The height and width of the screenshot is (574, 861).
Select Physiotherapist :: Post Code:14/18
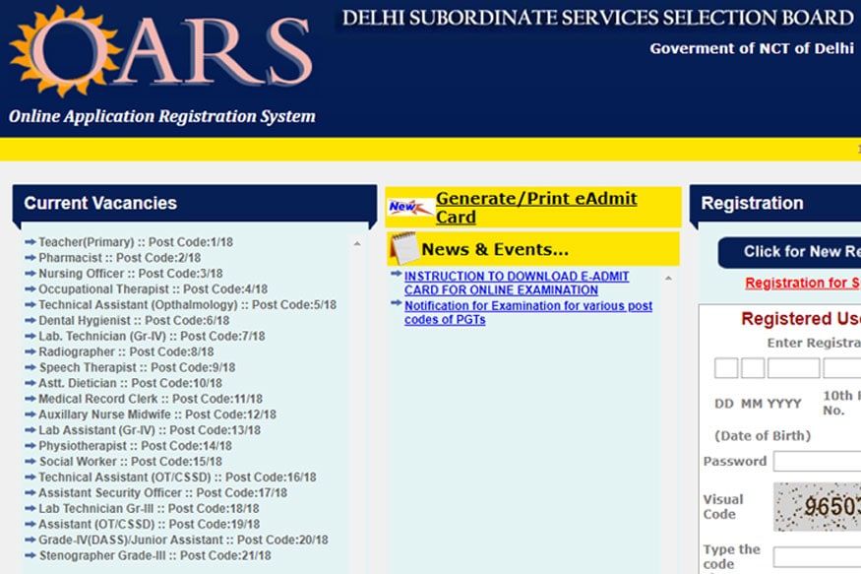pyautogui.click(x=135, y=445)
